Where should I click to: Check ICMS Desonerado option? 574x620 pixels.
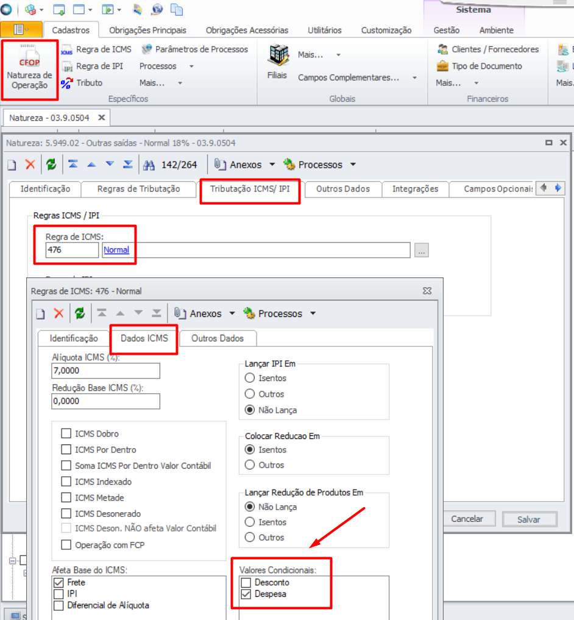(66, 514)
